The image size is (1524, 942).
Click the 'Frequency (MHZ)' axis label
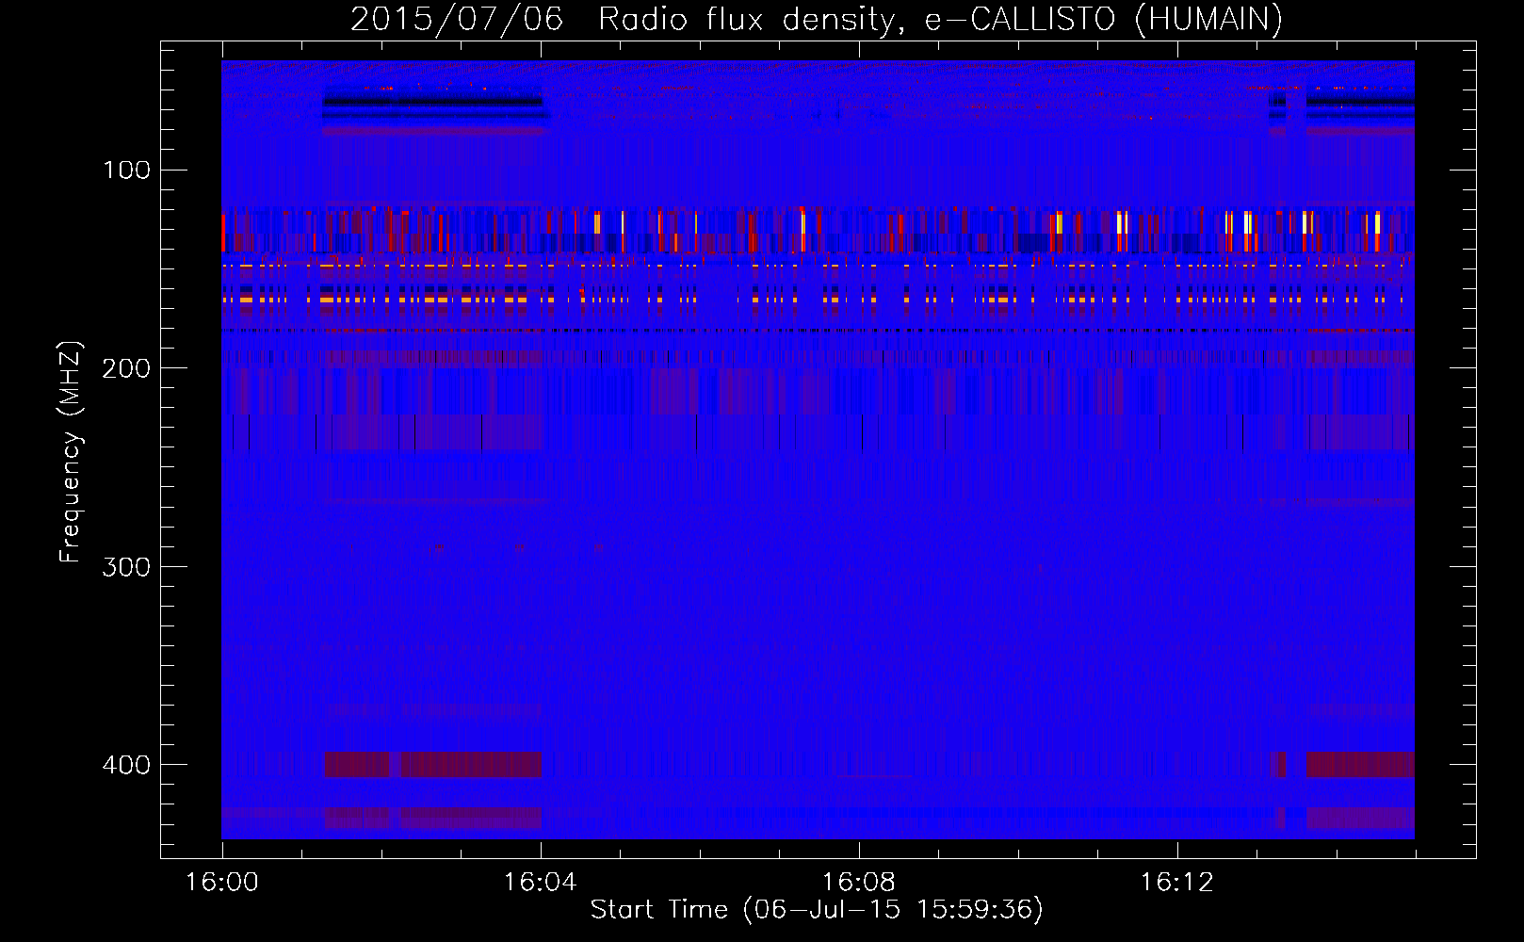71,451
